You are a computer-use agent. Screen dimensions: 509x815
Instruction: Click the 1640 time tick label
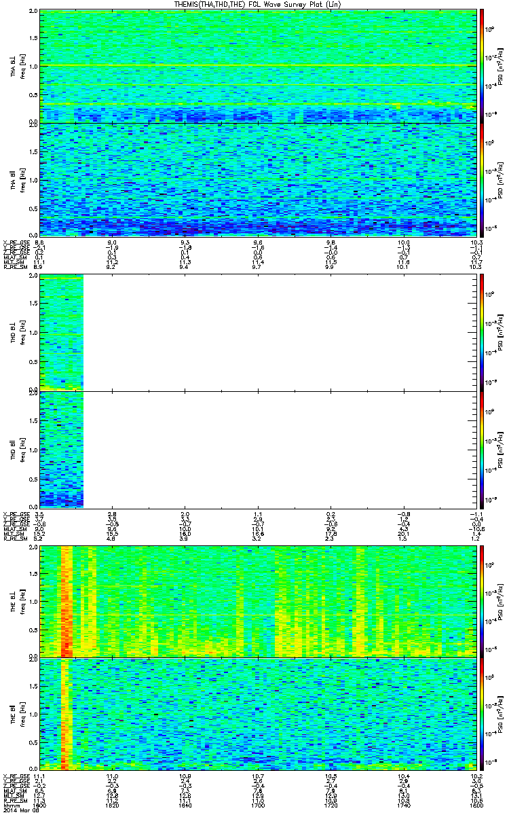[x=185, y=805]
